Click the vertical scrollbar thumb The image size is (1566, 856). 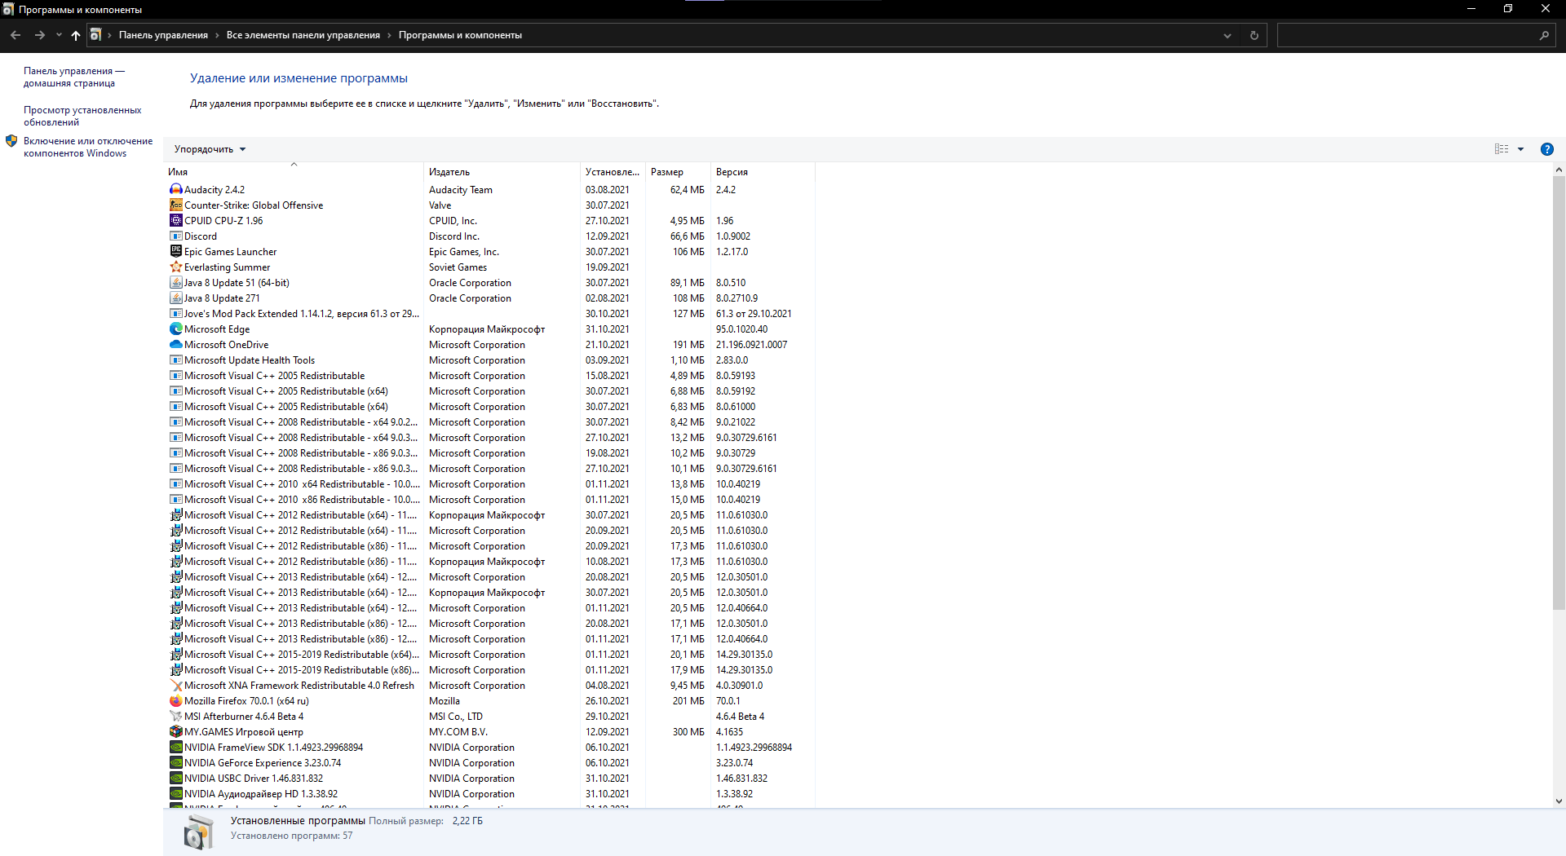(x=1559, y=393)
